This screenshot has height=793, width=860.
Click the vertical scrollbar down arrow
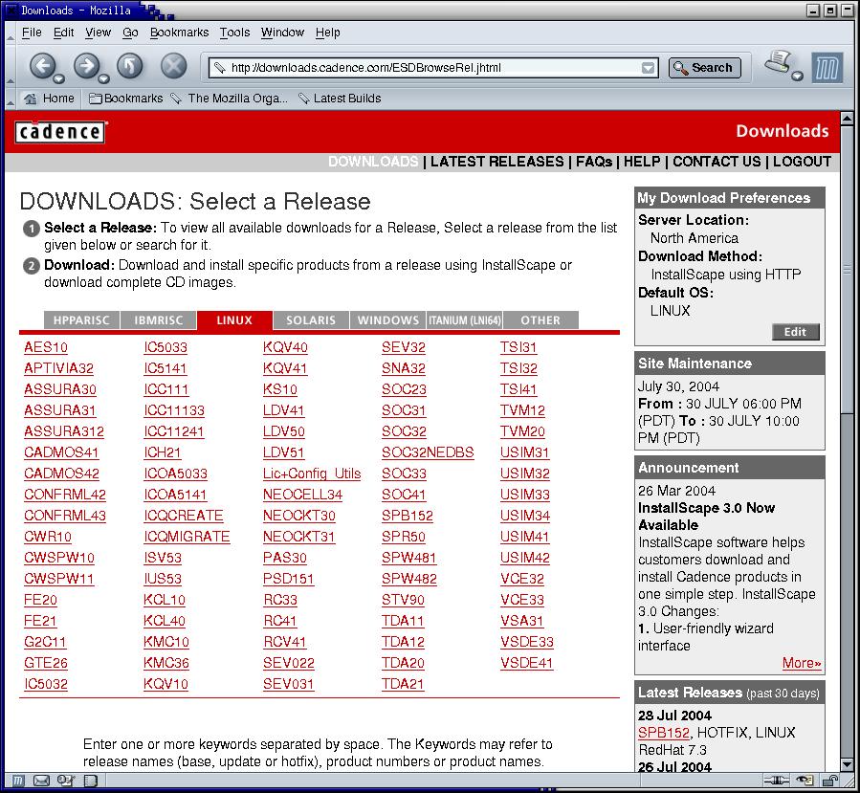click(x=847, y=764)
